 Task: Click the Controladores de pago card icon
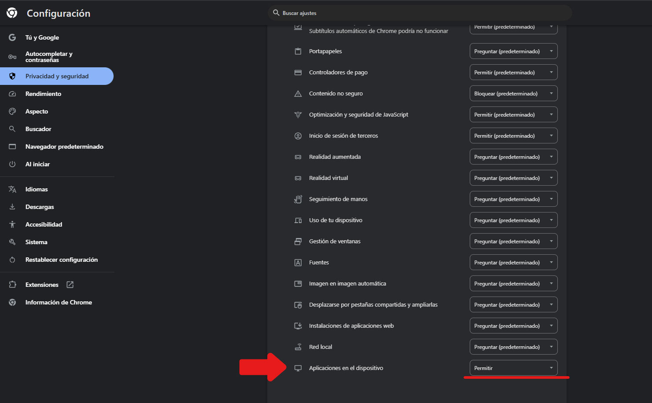(x=298, y=73)
